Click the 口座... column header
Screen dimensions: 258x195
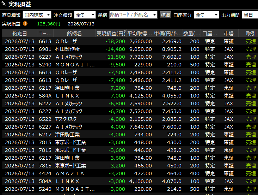210,34
